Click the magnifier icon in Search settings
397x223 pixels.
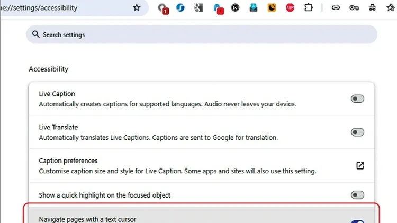pos(35,34)
